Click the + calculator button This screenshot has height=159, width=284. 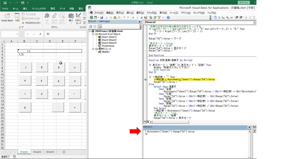pyautogui.click(x=75, y=108)
